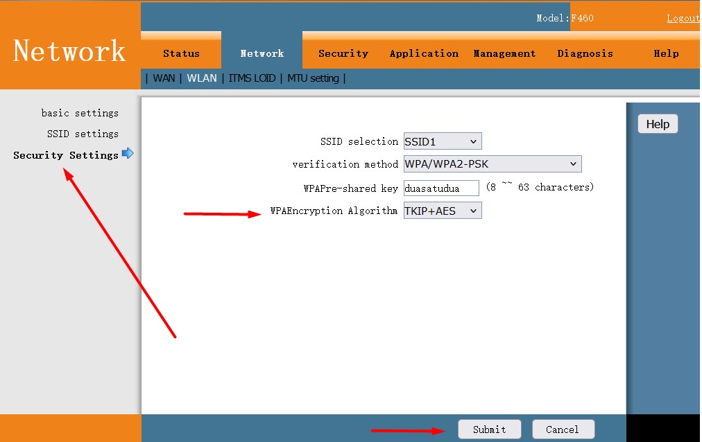
Task: Select Security Settings in the sidebar
Action: 67,154
